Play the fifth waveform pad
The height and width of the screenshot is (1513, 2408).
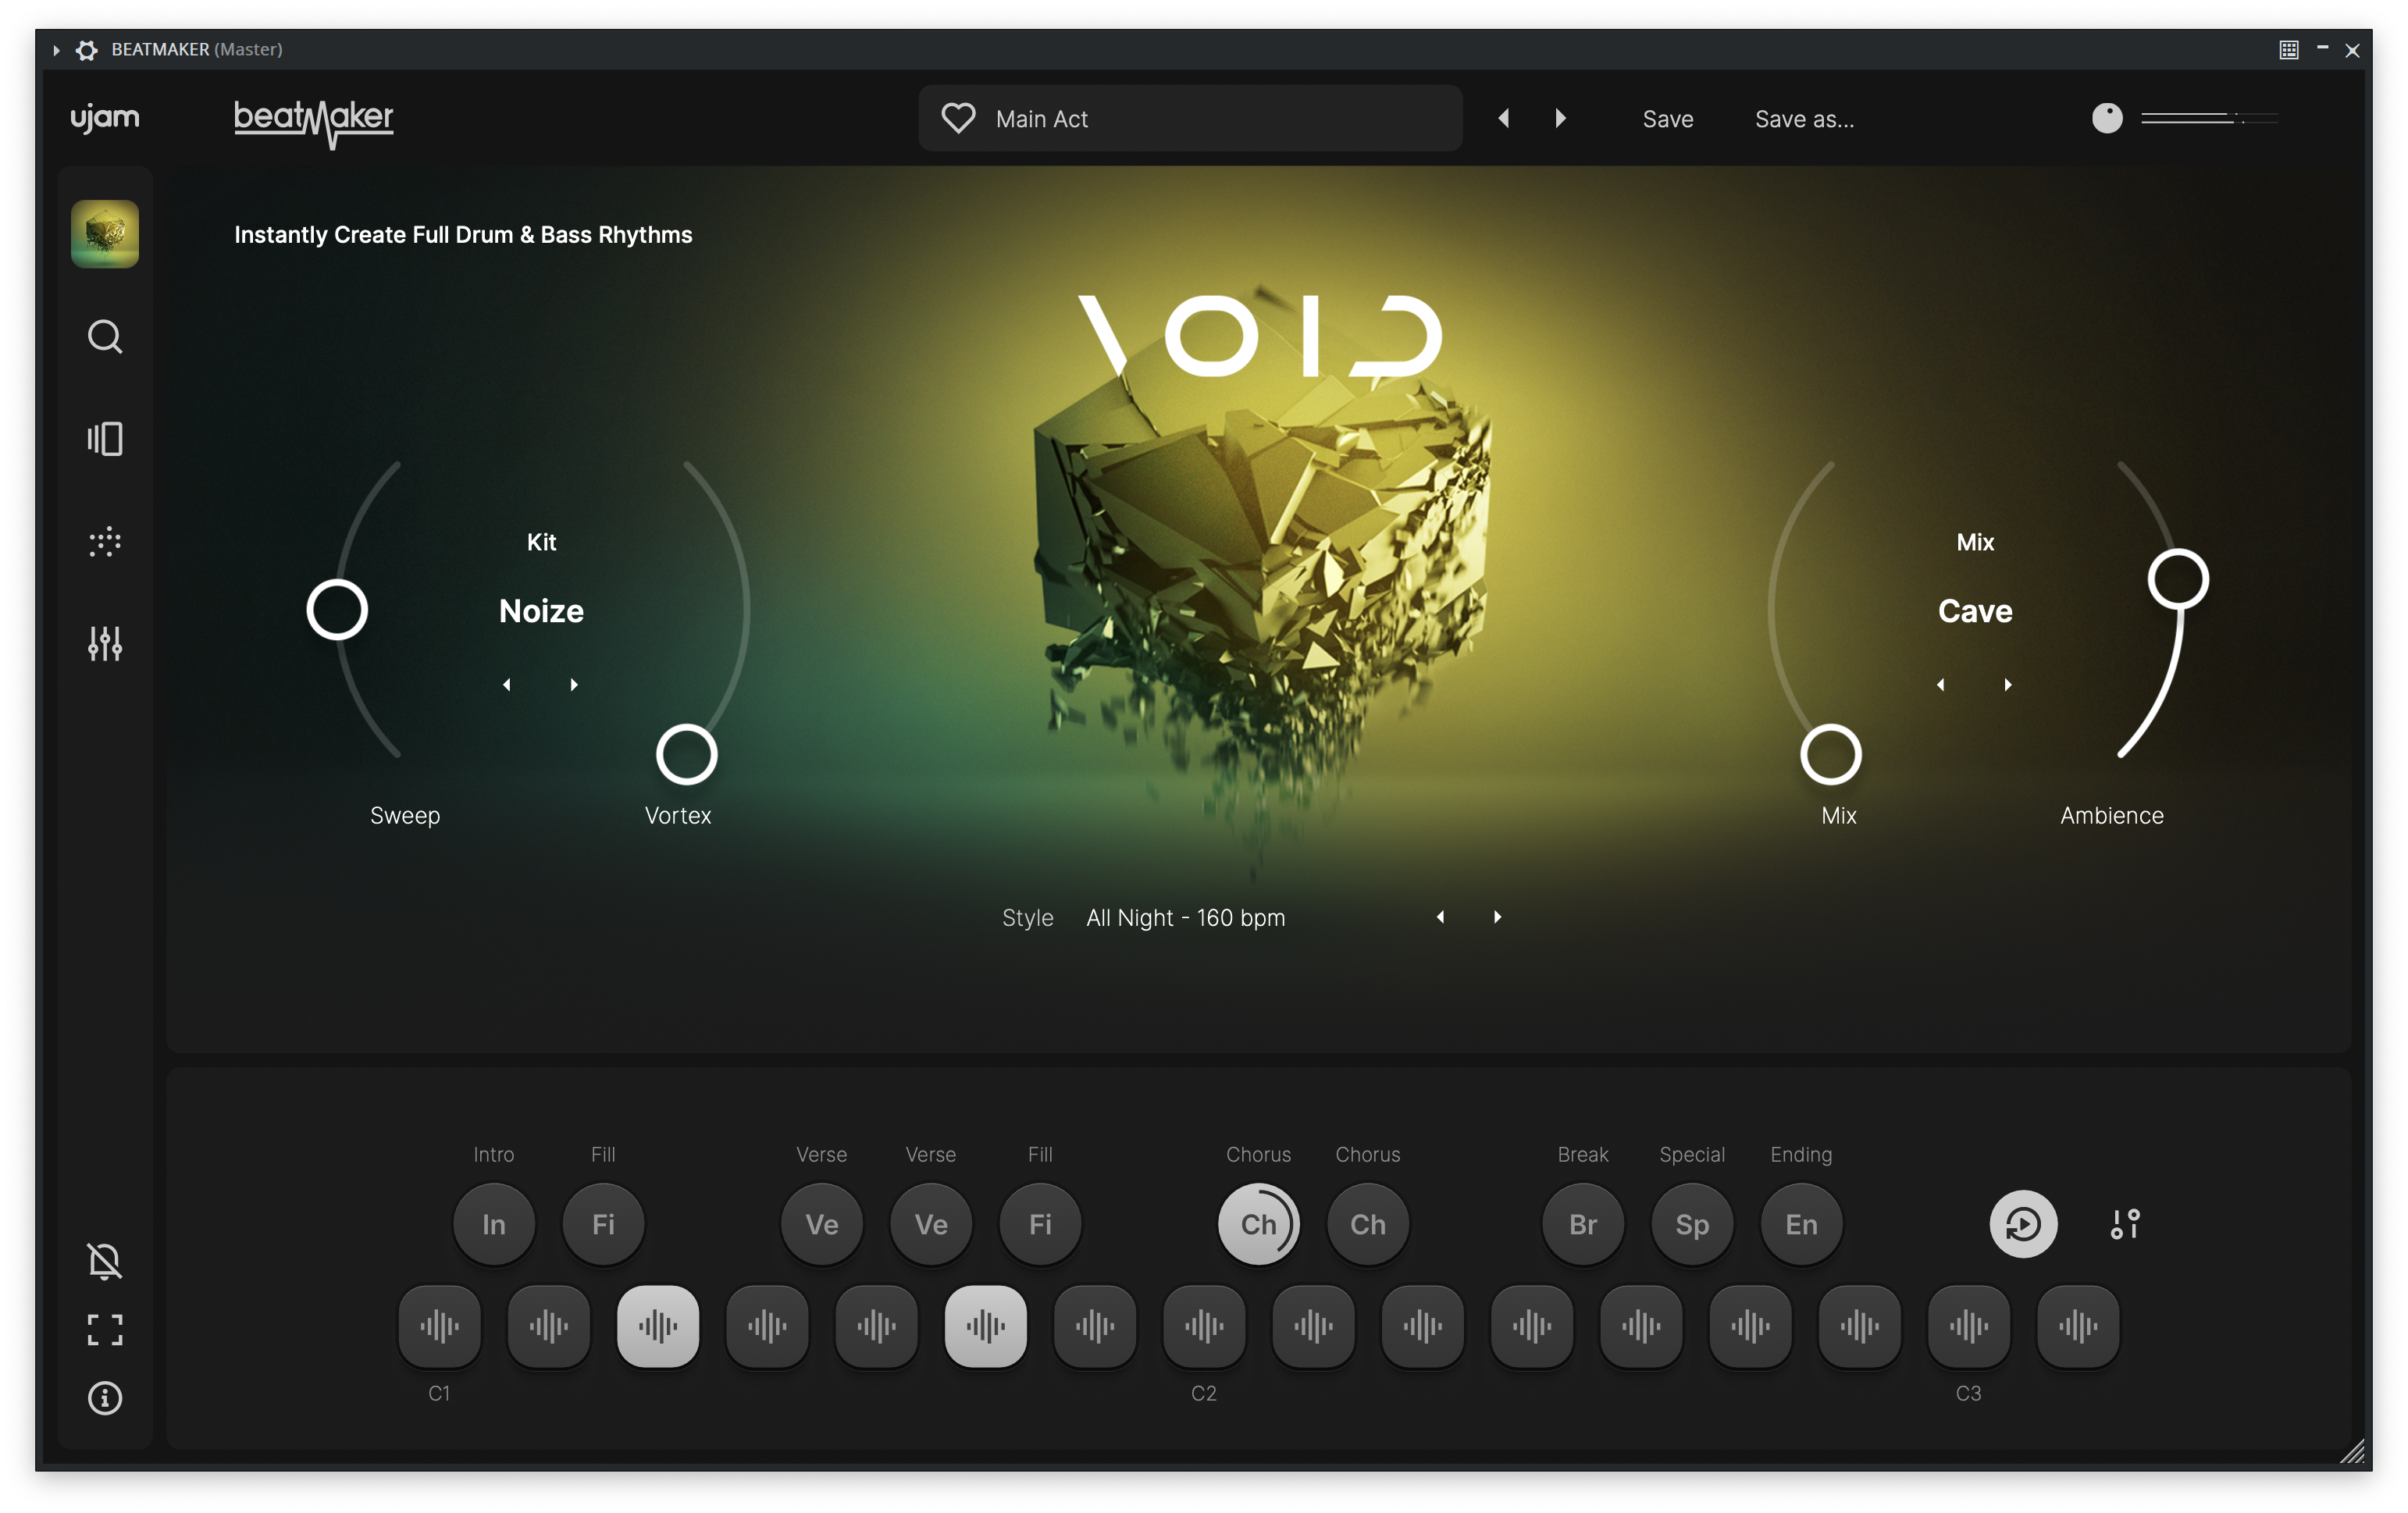(876, 1327)
